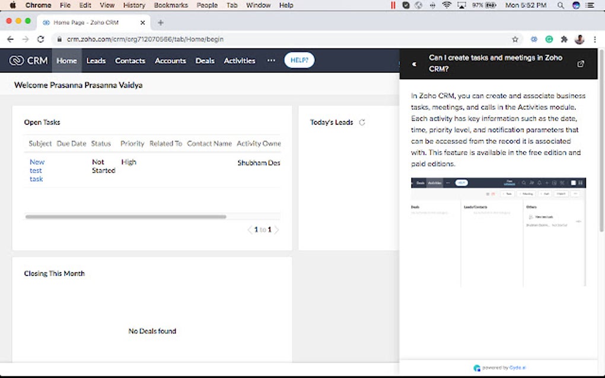Open the Chrome three-dot menu
This screenshot has height=378, width=605.
coord(595,39)
